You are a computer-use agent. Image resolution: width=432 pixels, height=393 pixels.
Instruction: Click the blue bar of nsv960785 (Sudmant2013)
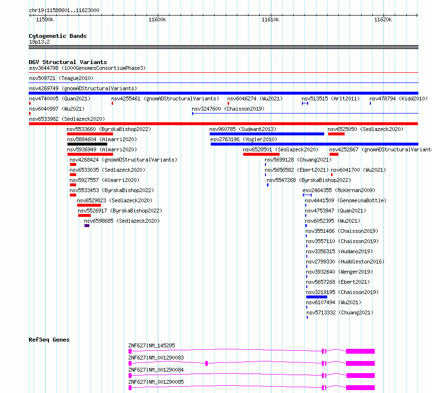click(x=266, y=134)
